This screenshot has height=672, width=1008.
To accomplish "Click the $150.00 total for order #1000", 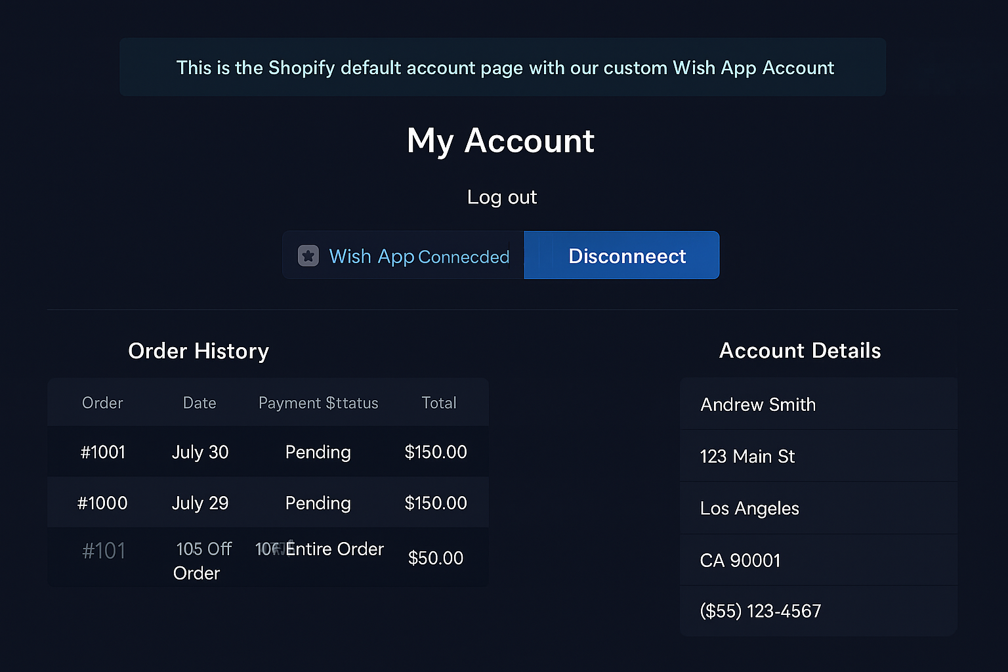I will click(x=436, y=503).
